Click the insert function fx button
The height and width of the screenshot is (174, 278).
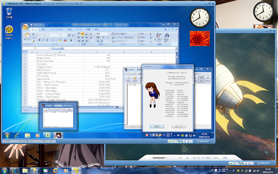tap(62, 48)
